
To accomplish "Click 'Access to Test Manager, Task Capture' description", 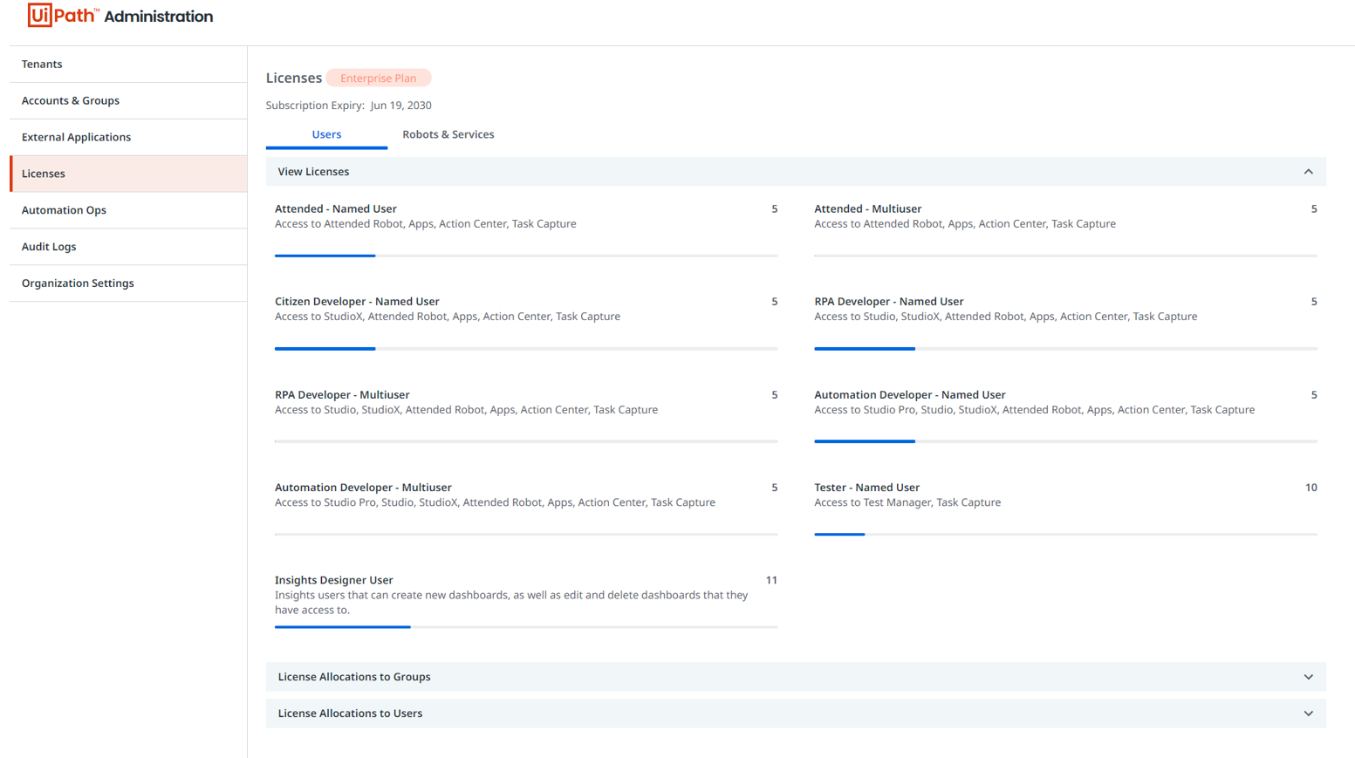I will pos(907,502).
